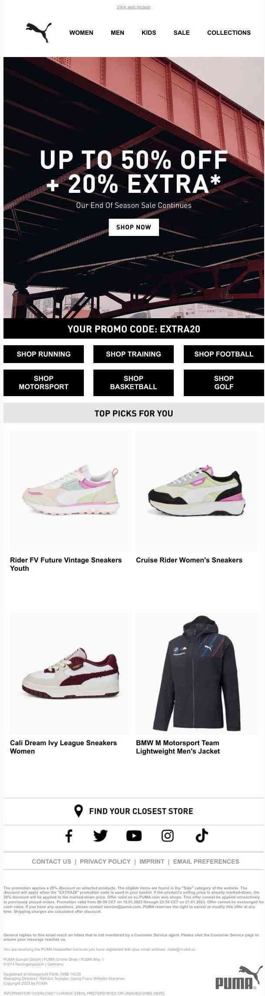Open the TikTok icon link
This screenshot has height=996, width=265.
202,835
